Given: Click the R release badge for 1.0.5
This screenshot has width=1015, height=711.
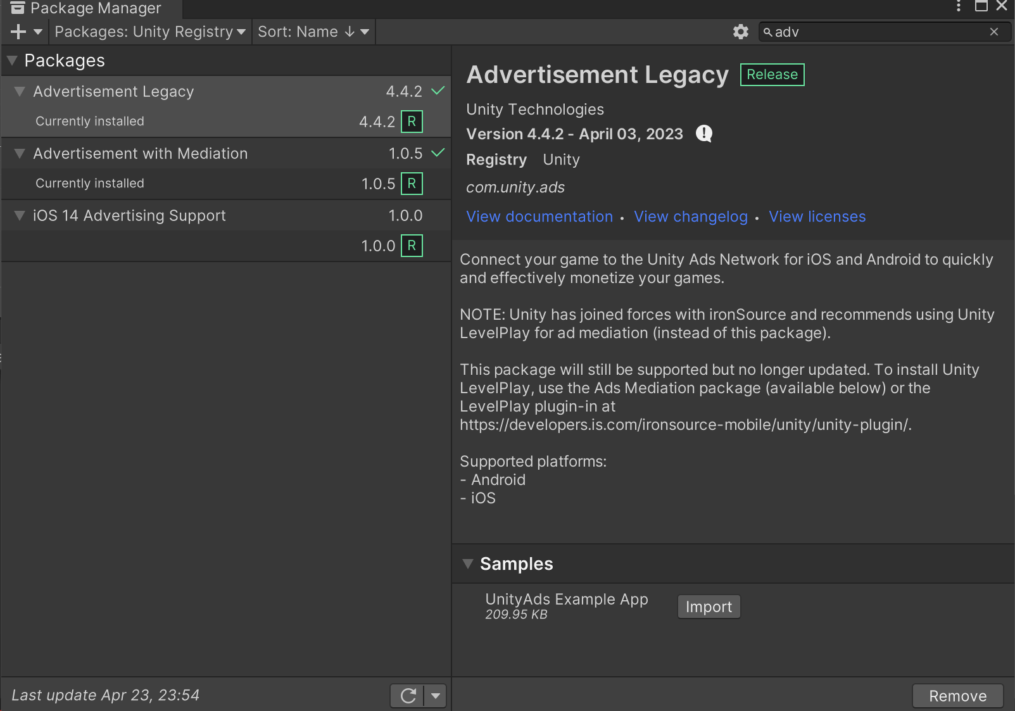Looking at the screenshot, I should tap(412, 184).
